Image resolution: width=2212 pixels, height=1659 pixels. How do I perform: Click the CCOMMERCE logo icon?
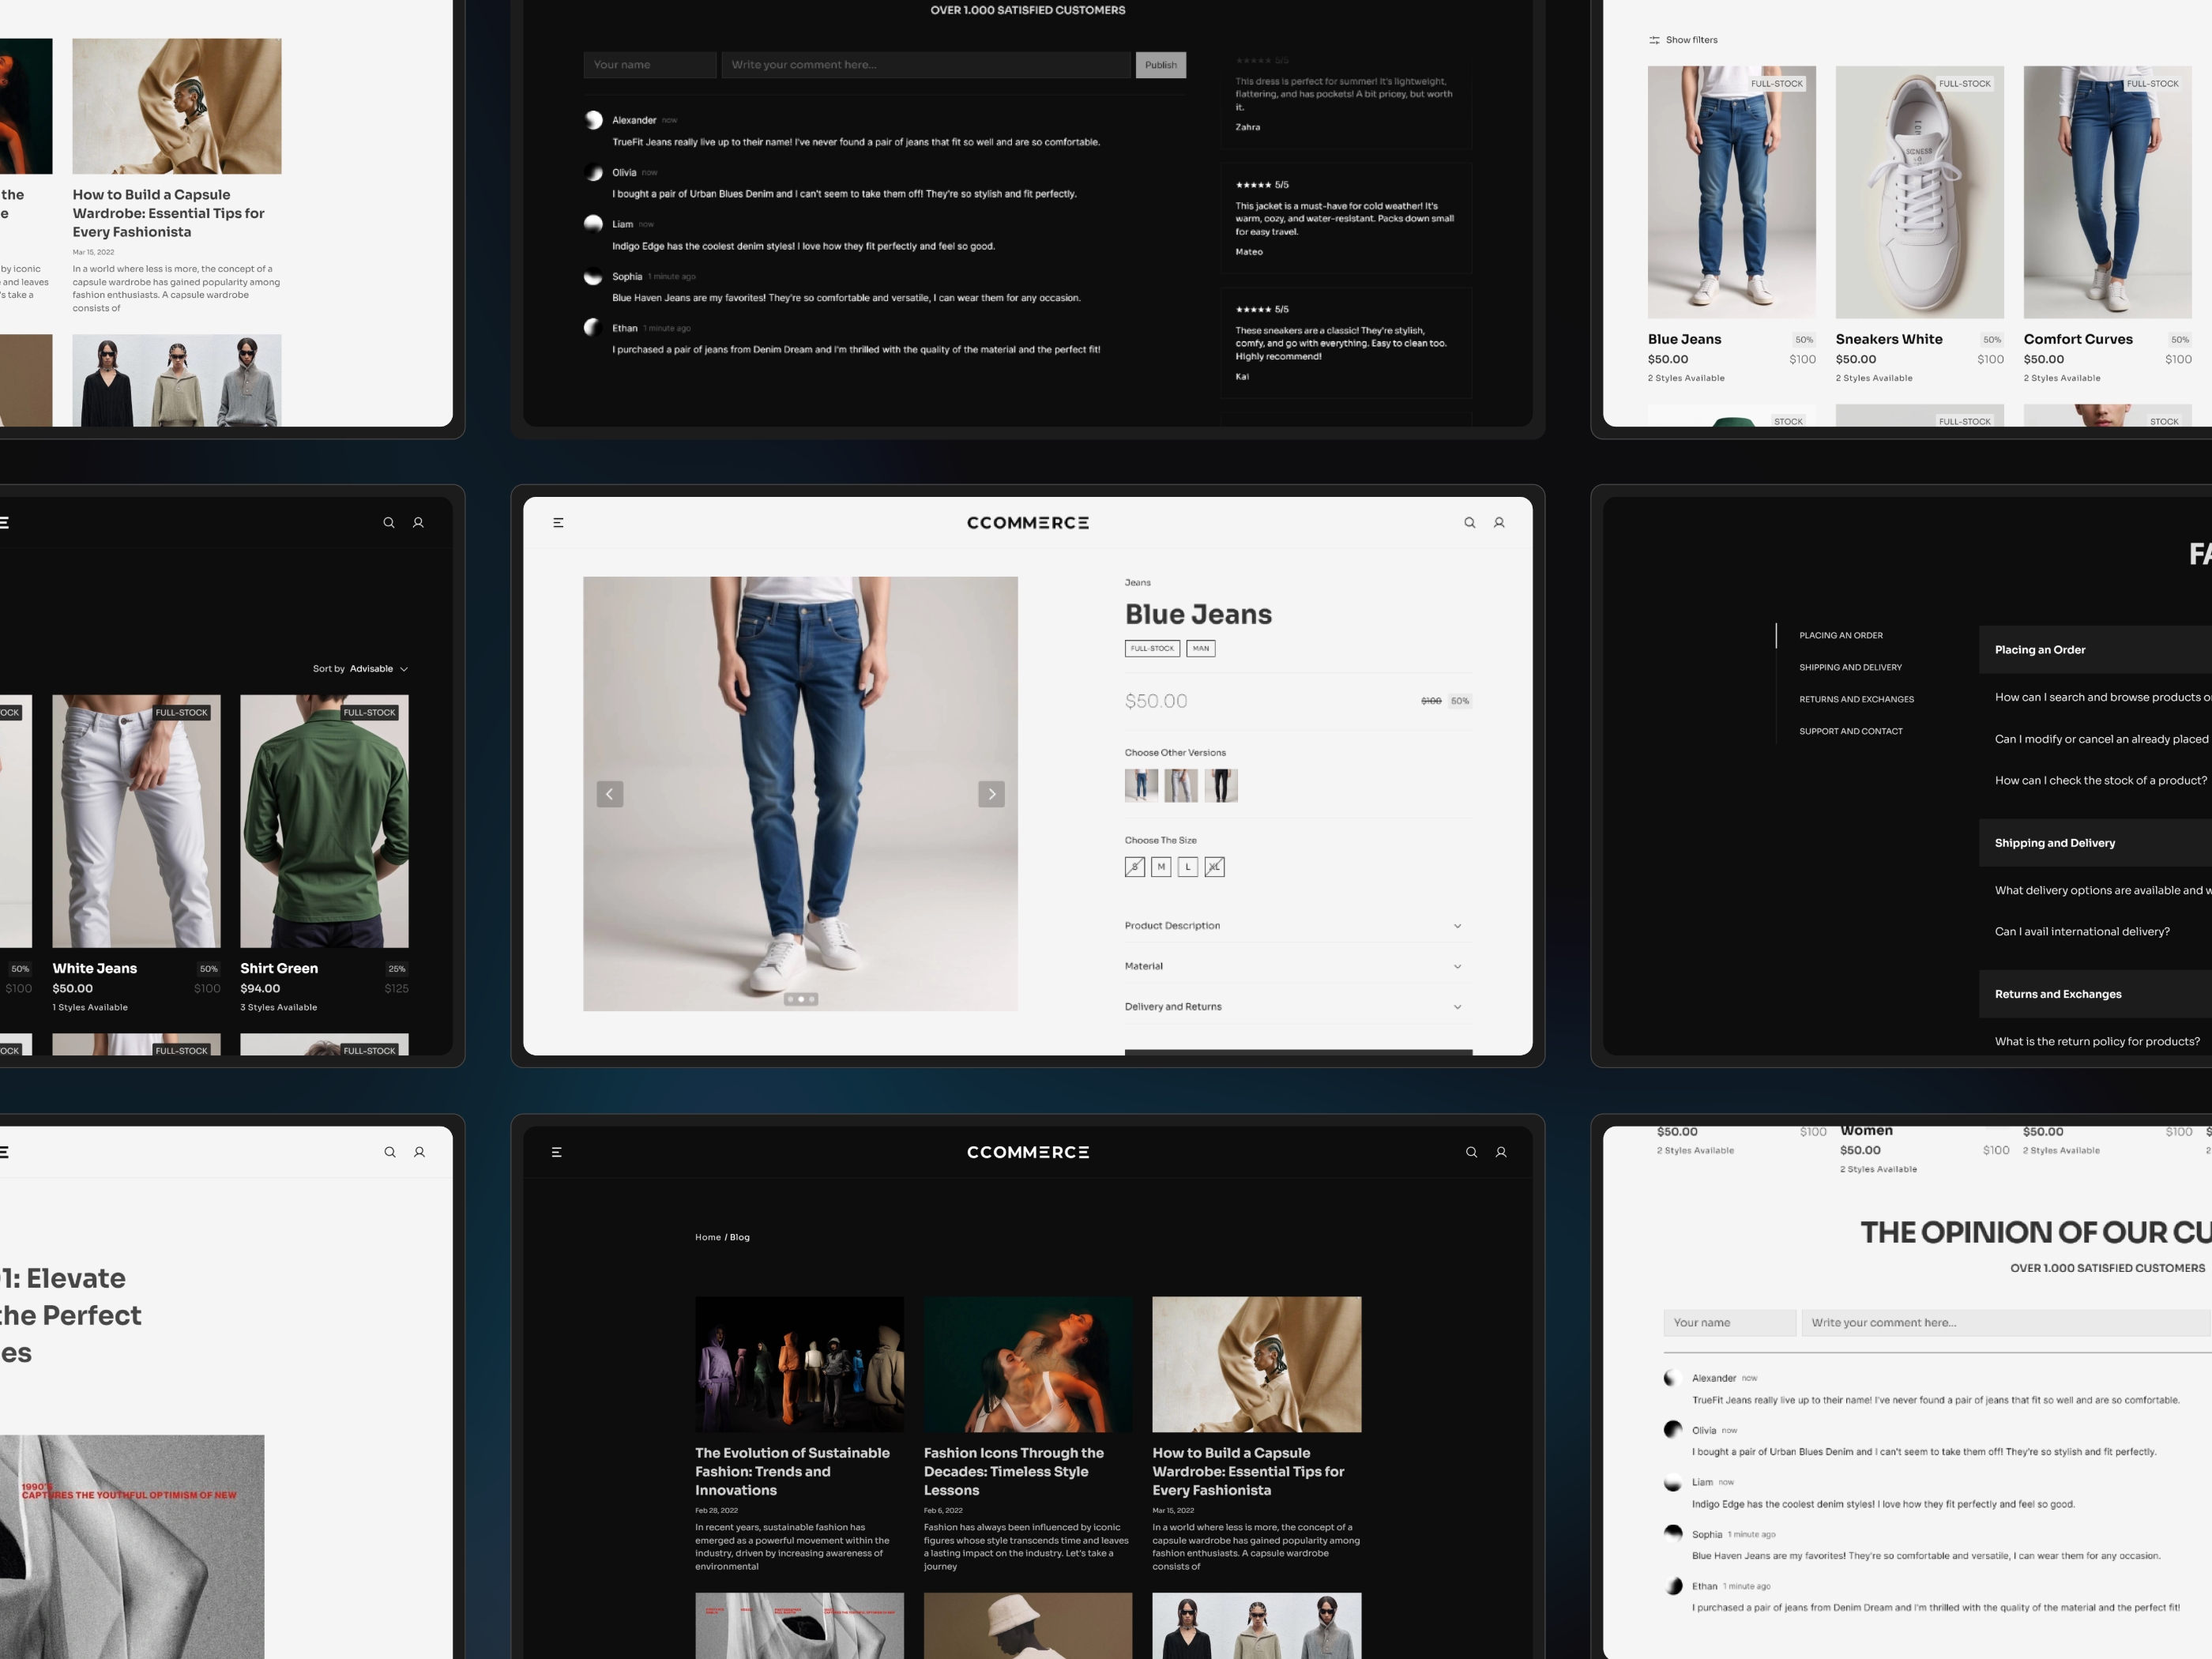[x=1028, y=523]
